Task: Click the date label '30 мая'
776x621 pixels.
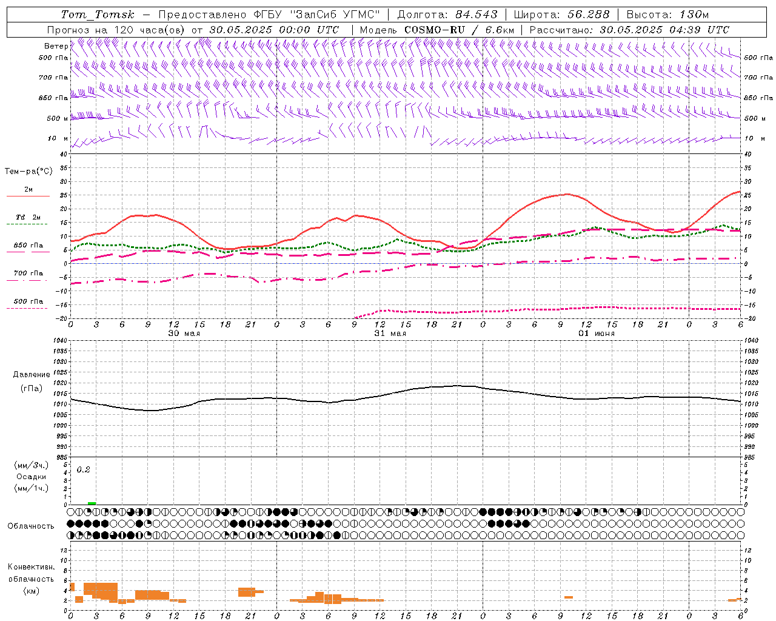Action: 184,334
